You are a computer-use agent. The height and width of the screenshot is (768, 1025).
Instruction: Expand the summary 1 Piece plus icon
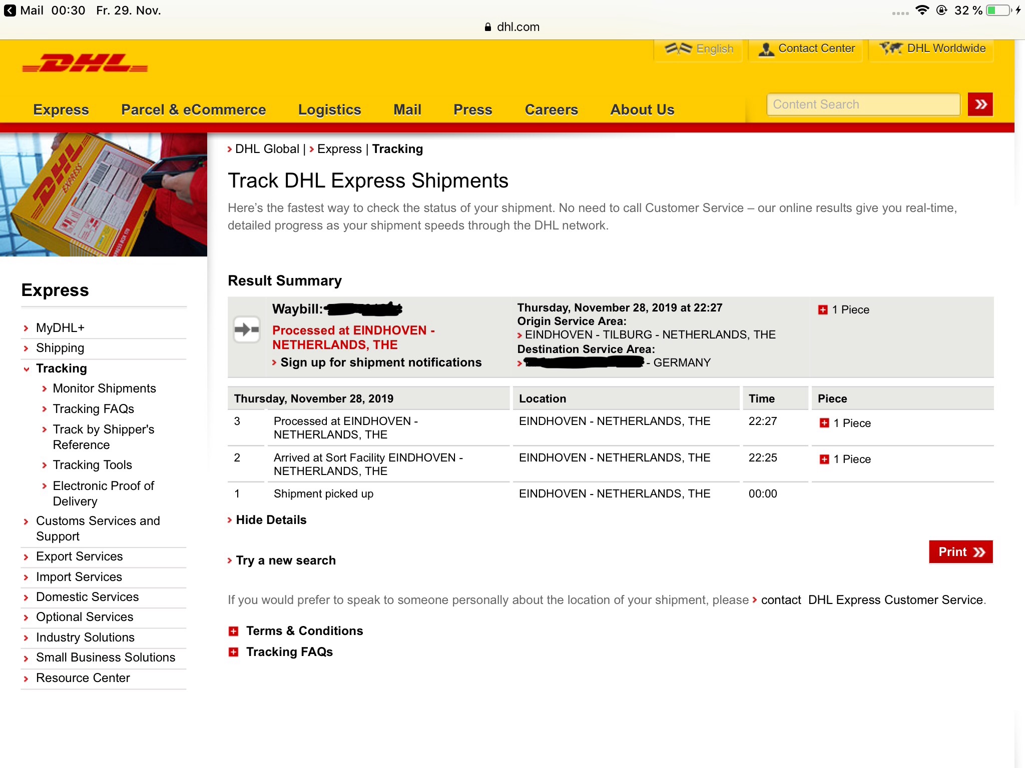[823, 310]
